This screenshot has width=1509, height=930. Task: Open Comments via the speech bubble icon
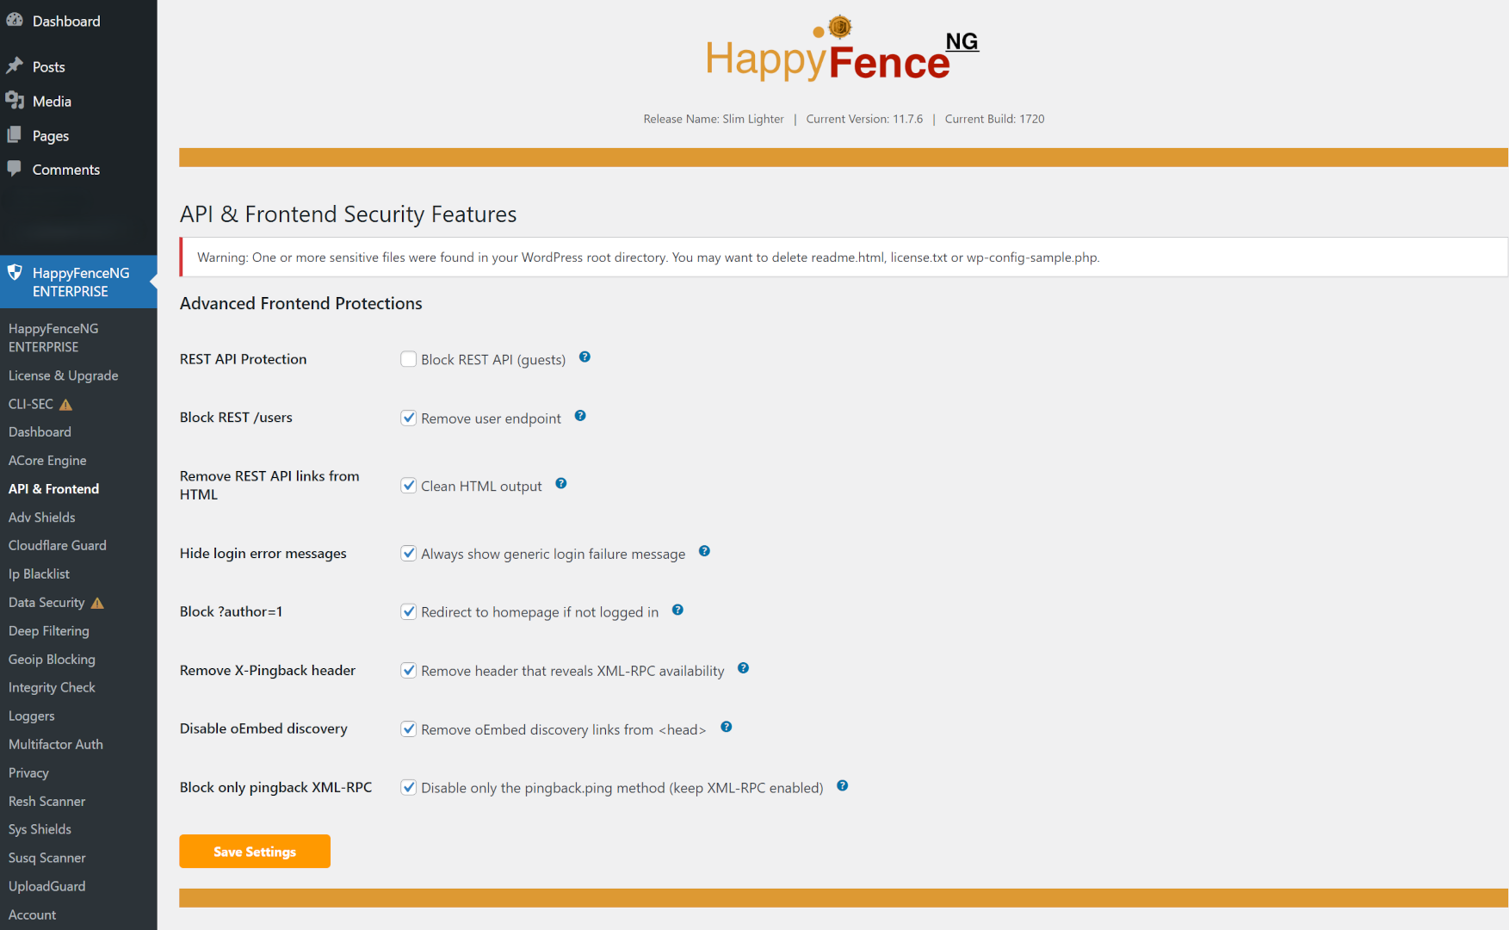(x=15, y=169)
